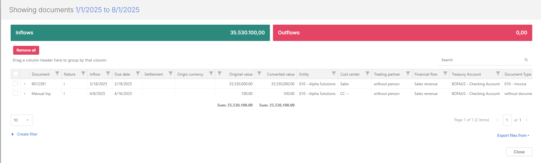This screenshot has width=541, height=163.
Task: Click the Remove all button
Action: 26,50
